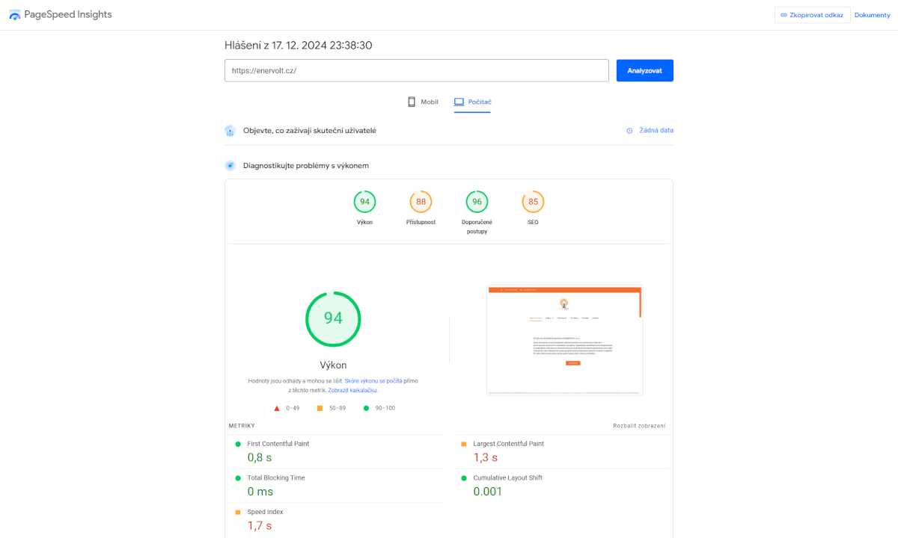Click the performance diagnostics section icon
The width and height of the screenshot is (898, 538).
[230, 166]
